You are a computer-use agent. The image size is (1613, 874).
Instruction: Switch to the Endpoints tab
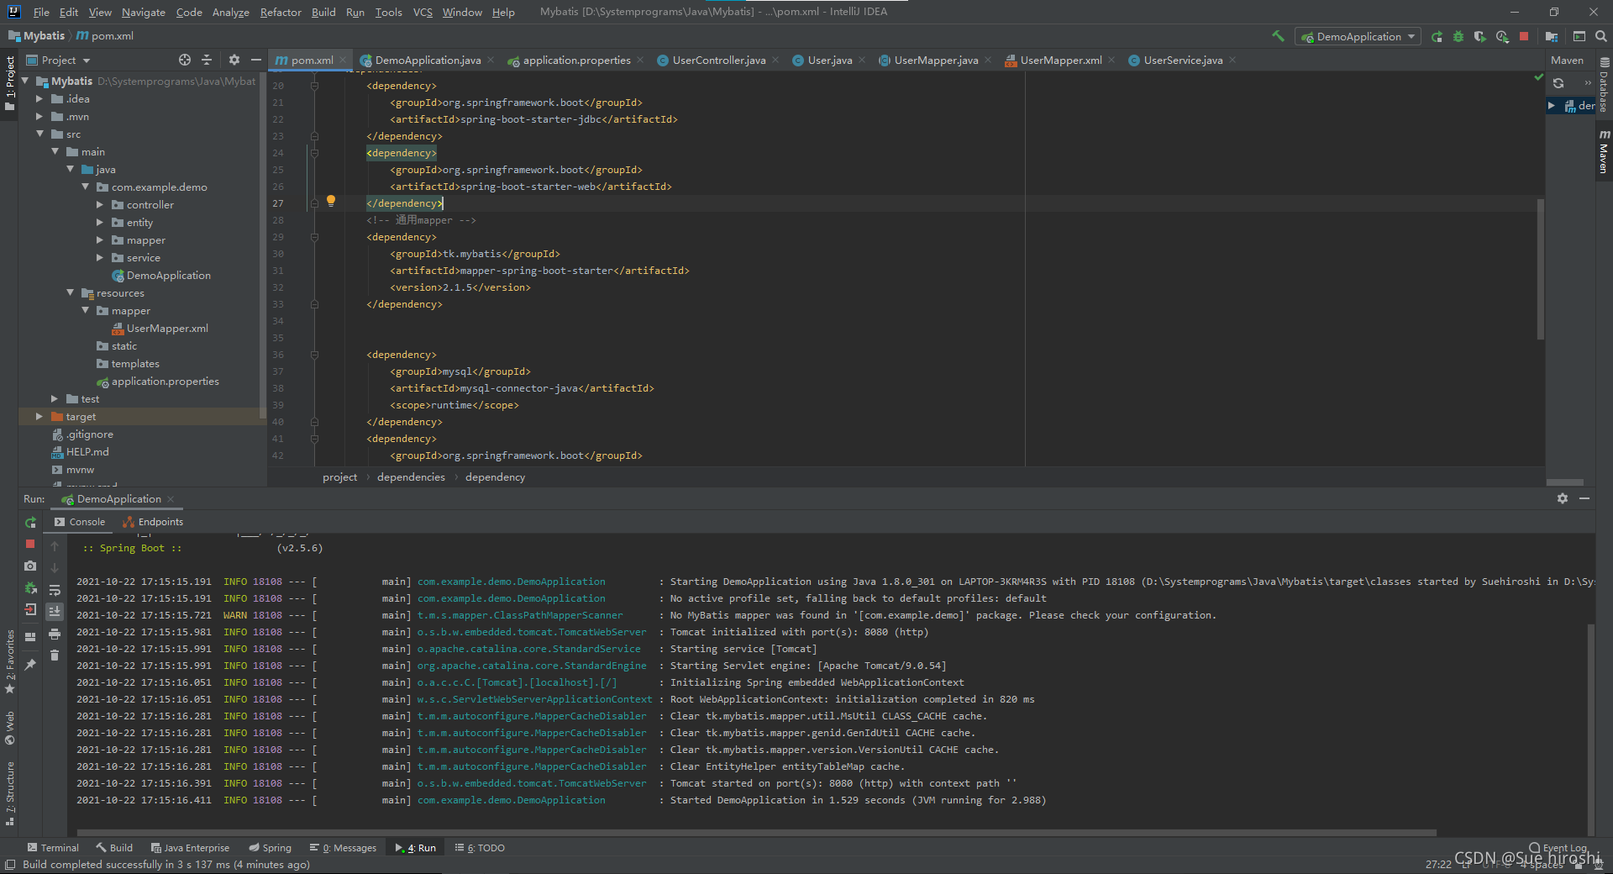(153, 522)
